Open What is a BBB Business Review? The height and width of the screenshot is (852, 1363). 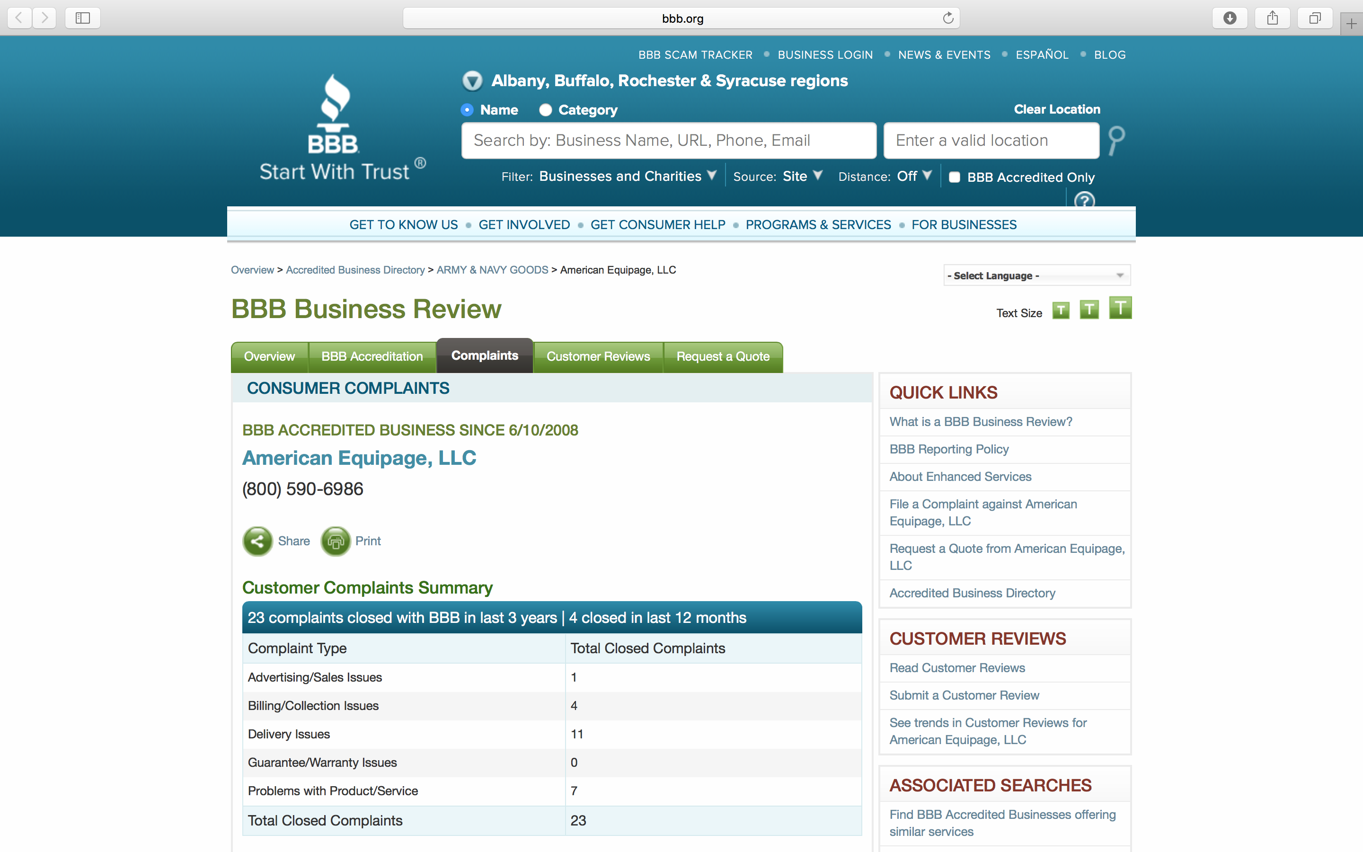(981, 421)
